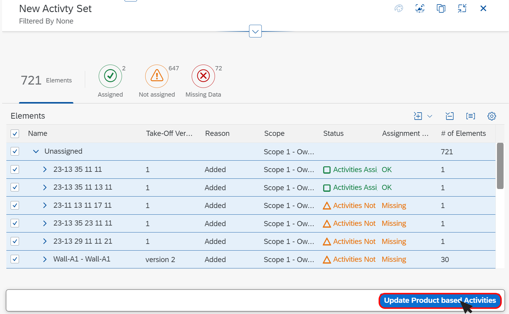Close the New Activty Set dialog
This screenshot has width=509, height=314.
[x=483, y=8]
